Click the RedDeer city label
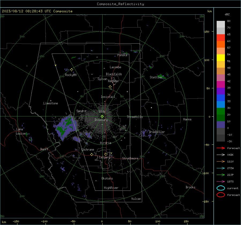 pyautogui.click(x=114, y=81)
